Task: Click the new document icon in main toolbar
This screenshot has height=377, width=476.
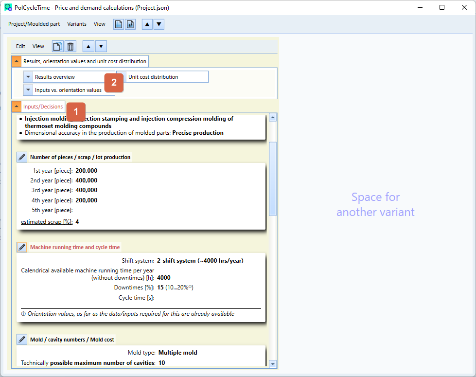Action: click(119, 24)
